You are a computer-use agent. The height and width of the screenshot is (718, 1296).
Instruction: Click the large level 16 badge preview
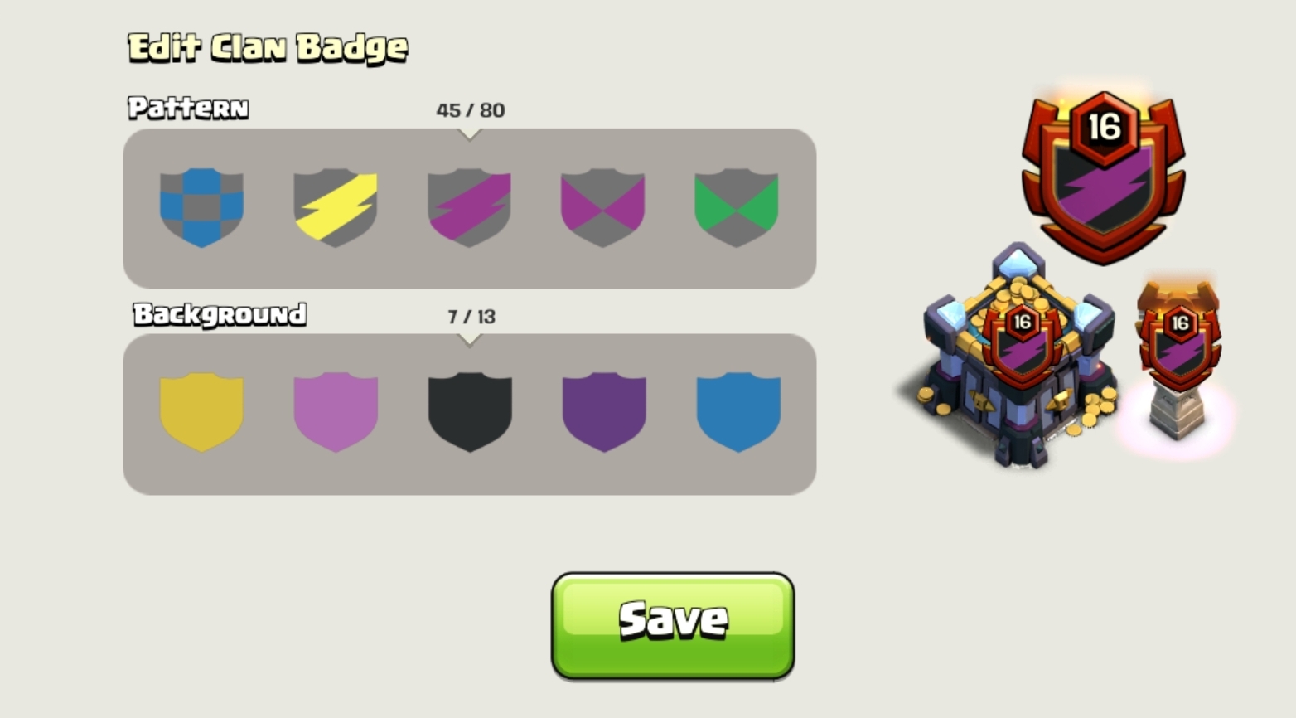(1104, 176)
